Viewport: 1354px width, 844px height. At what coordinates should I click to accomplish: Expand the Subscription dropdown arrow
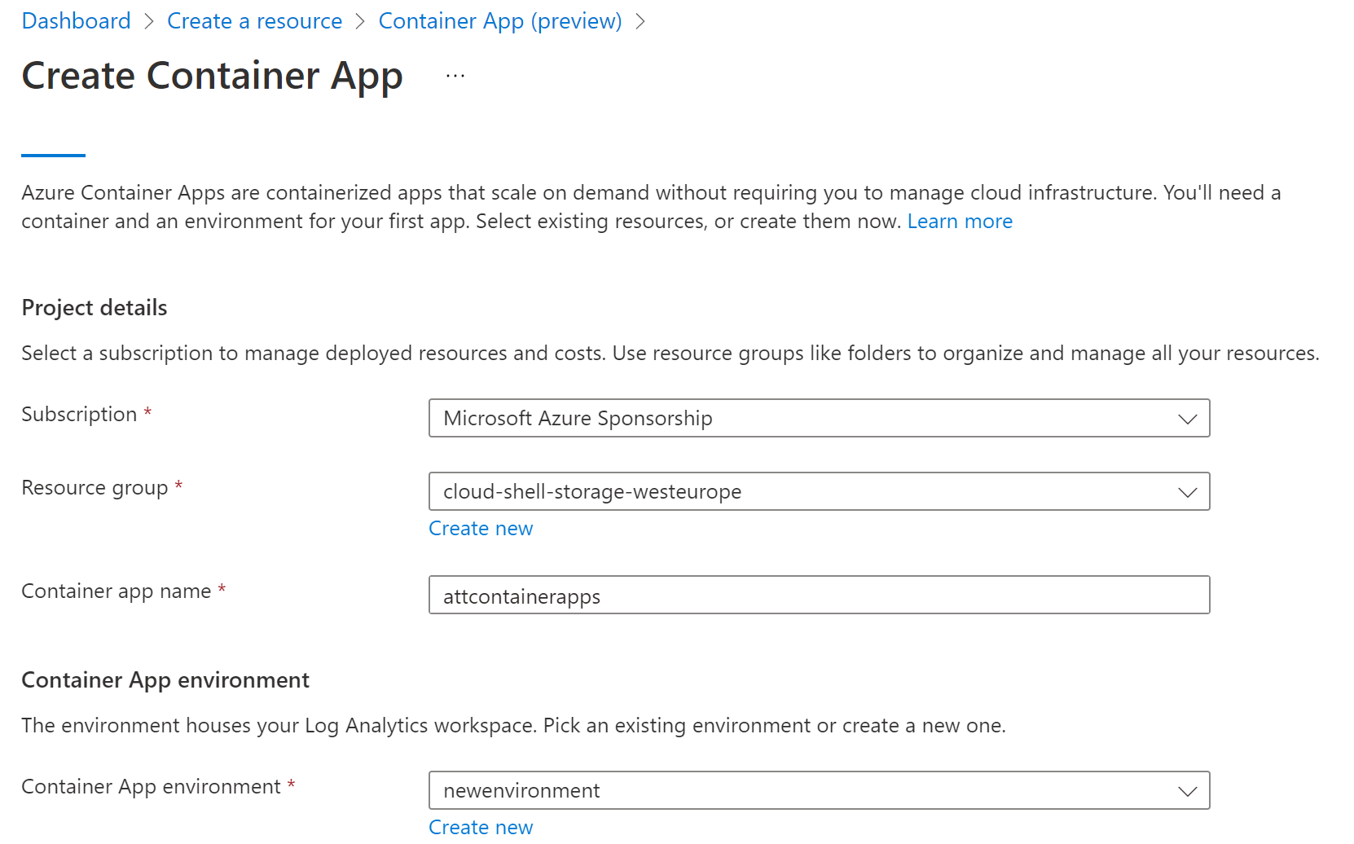[x=1187, y=419]
